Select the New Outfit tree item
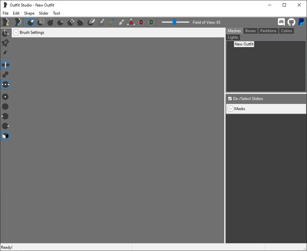 point(244,44)
